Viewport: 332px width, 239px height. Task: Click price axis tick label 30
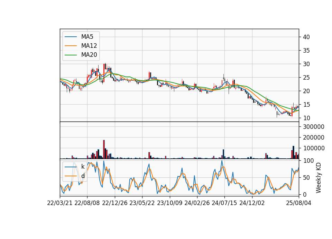click(306, 64)
